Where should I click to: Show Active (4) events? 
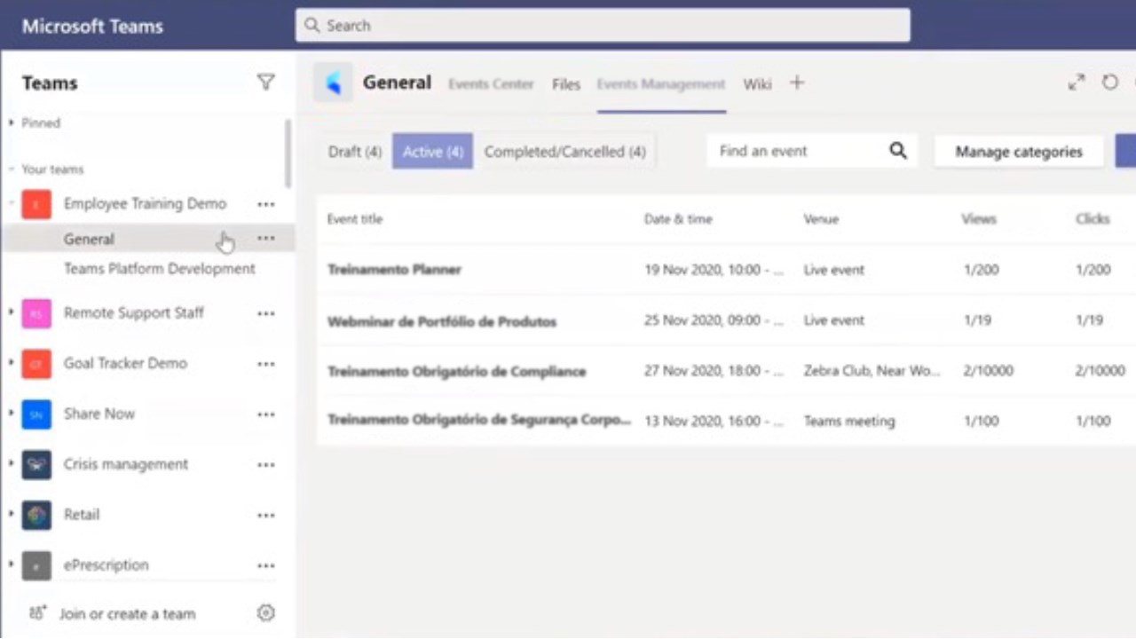pos(432,152)
